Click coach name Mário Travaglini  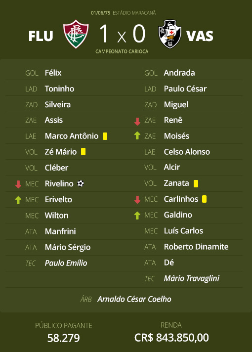(x=191, y=278)
